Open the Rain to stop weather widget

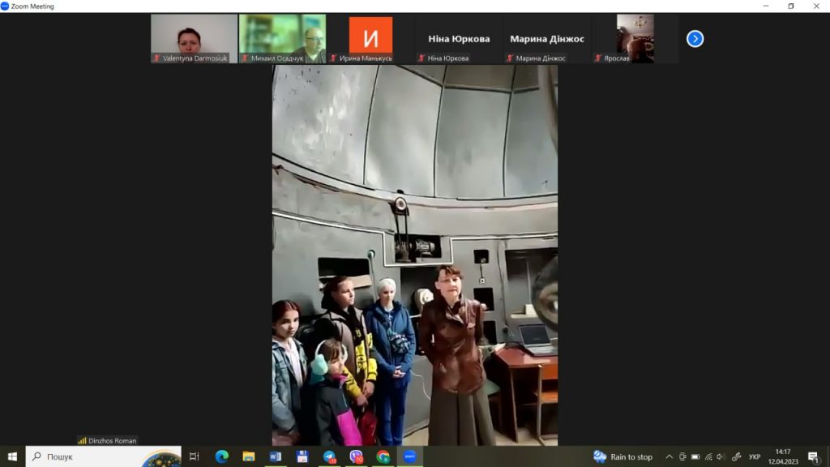click(622, 456)
